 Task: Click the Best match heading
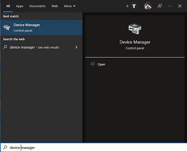11,16
